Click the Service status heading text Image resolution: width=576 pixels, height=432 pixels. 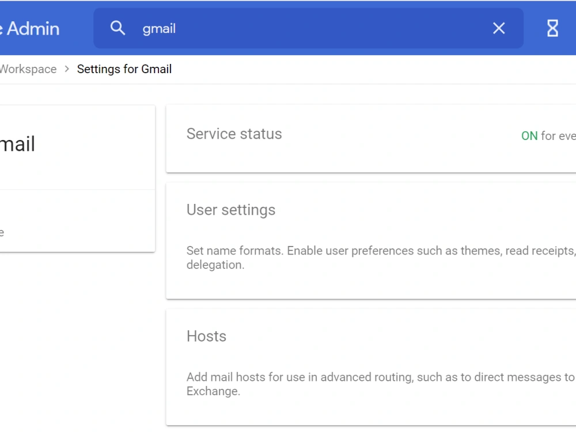(234, 134)
